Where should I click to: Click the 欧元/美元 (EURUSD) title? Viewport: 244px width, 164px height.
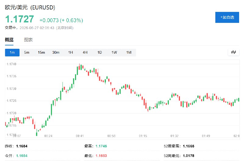tap(30, 8)
